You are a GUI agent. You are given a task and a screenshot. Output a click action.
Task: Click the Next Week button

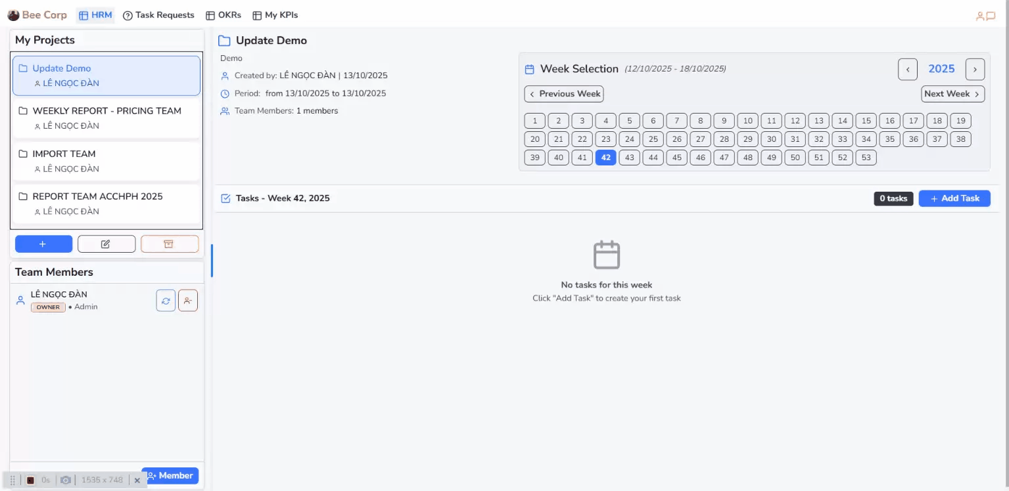(x=952, y=94)
